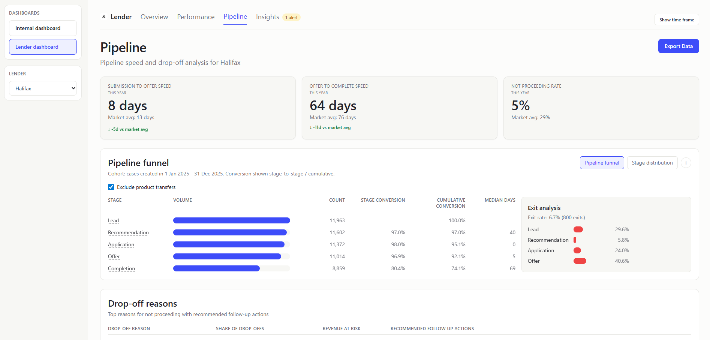
Task: Open the Performance tab
Action: [x=195, y=17]
